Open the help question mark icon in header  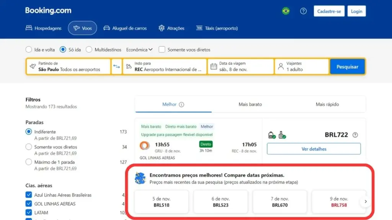303,11
